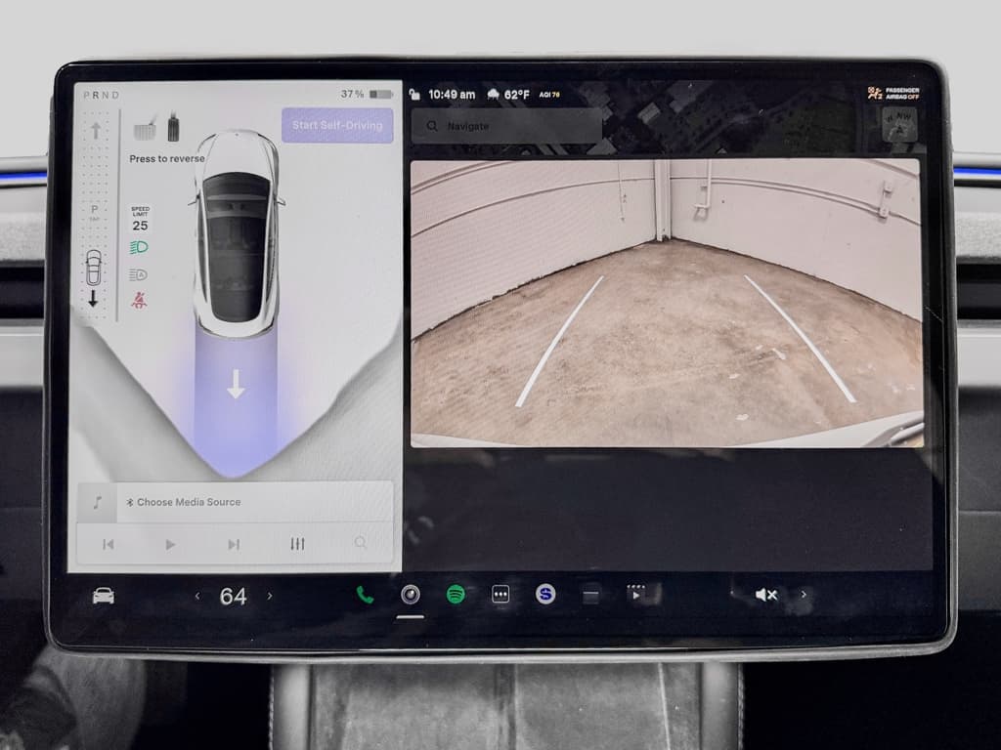
Task: Tap the red seatbelt warning icon
Action: (x=142, y=300)
